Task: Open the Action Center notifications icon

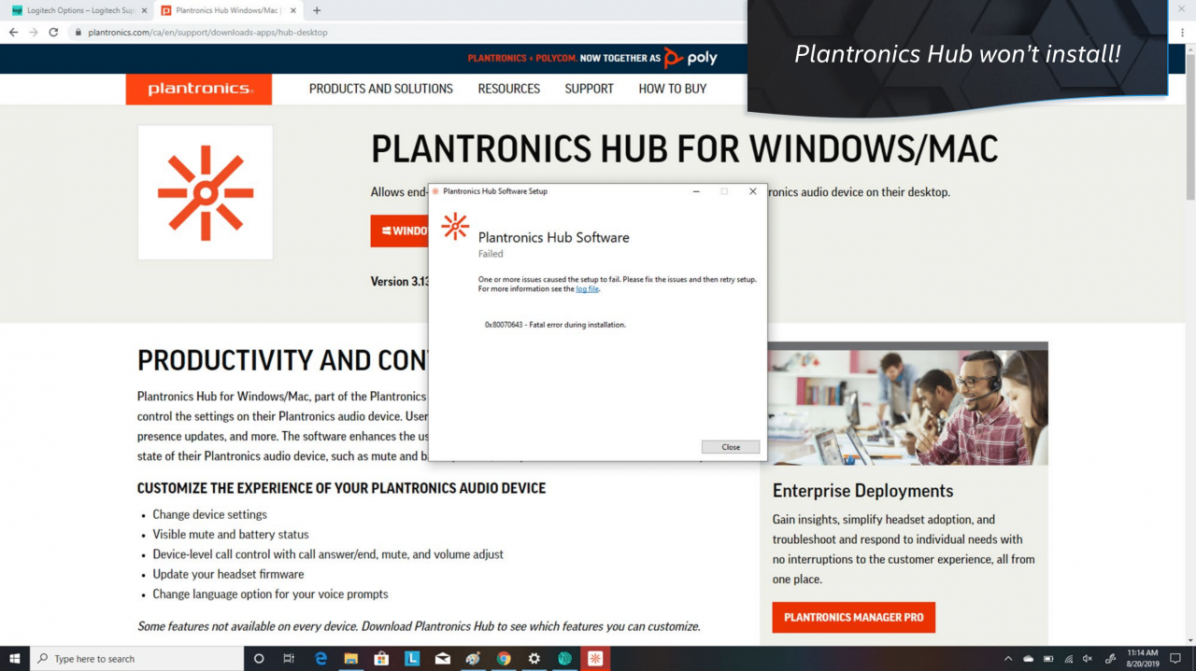Action: coord(1175,658)
